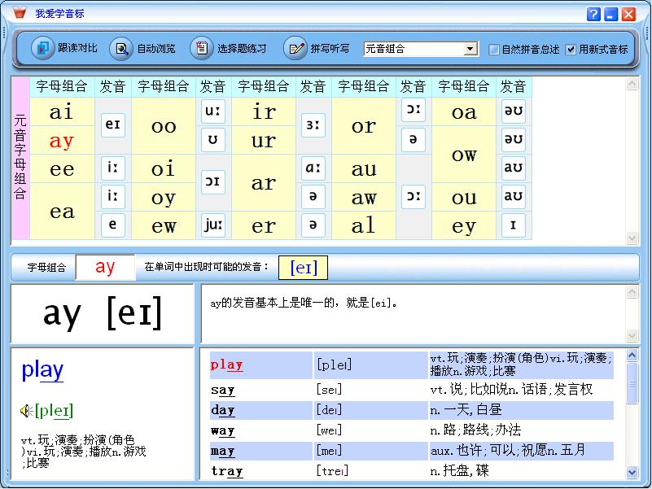Screen dimensions: 652x489
Task: Enable the 自然拼音总述 checkbox
Action: pyautogui.click(x=494, y=50)
